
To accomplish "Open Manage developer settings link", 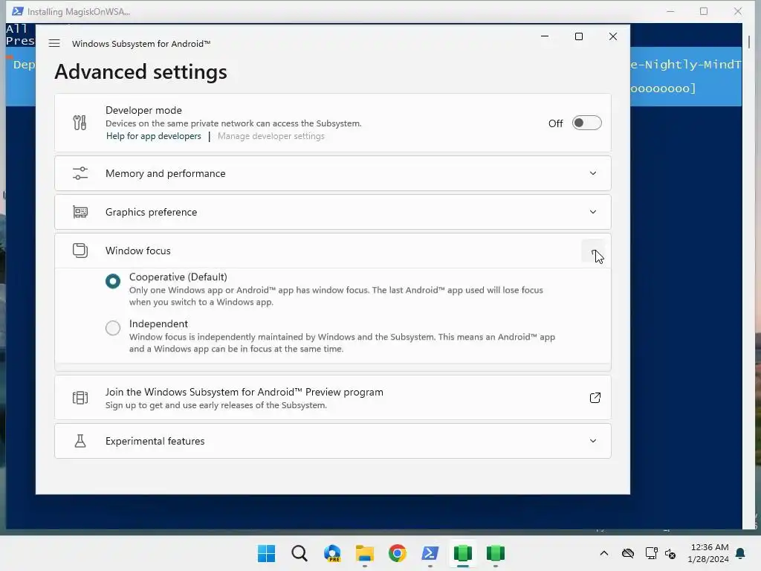I will 271,136.
